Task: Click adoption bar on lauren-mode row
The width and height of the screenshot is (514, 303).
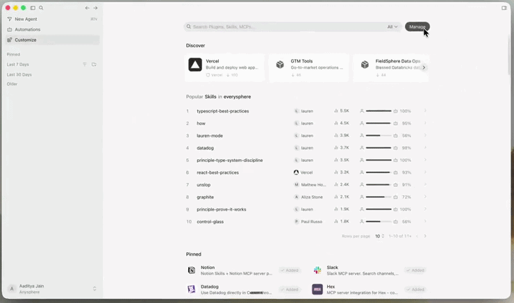Action: click(x=379, y=136)
